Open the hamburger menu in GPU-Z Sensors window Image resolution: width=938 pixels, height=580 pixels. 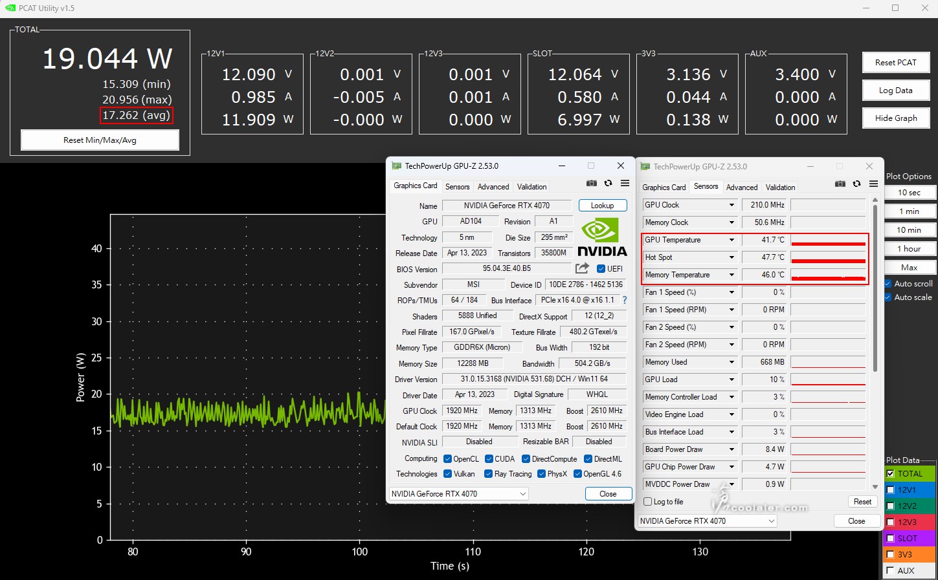873,184
